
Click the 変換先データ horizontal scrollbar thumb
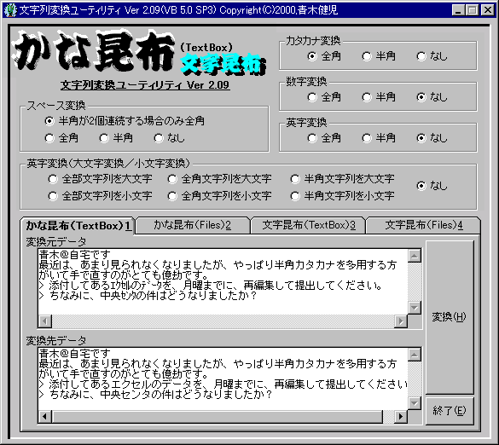(x=218, y=416)
